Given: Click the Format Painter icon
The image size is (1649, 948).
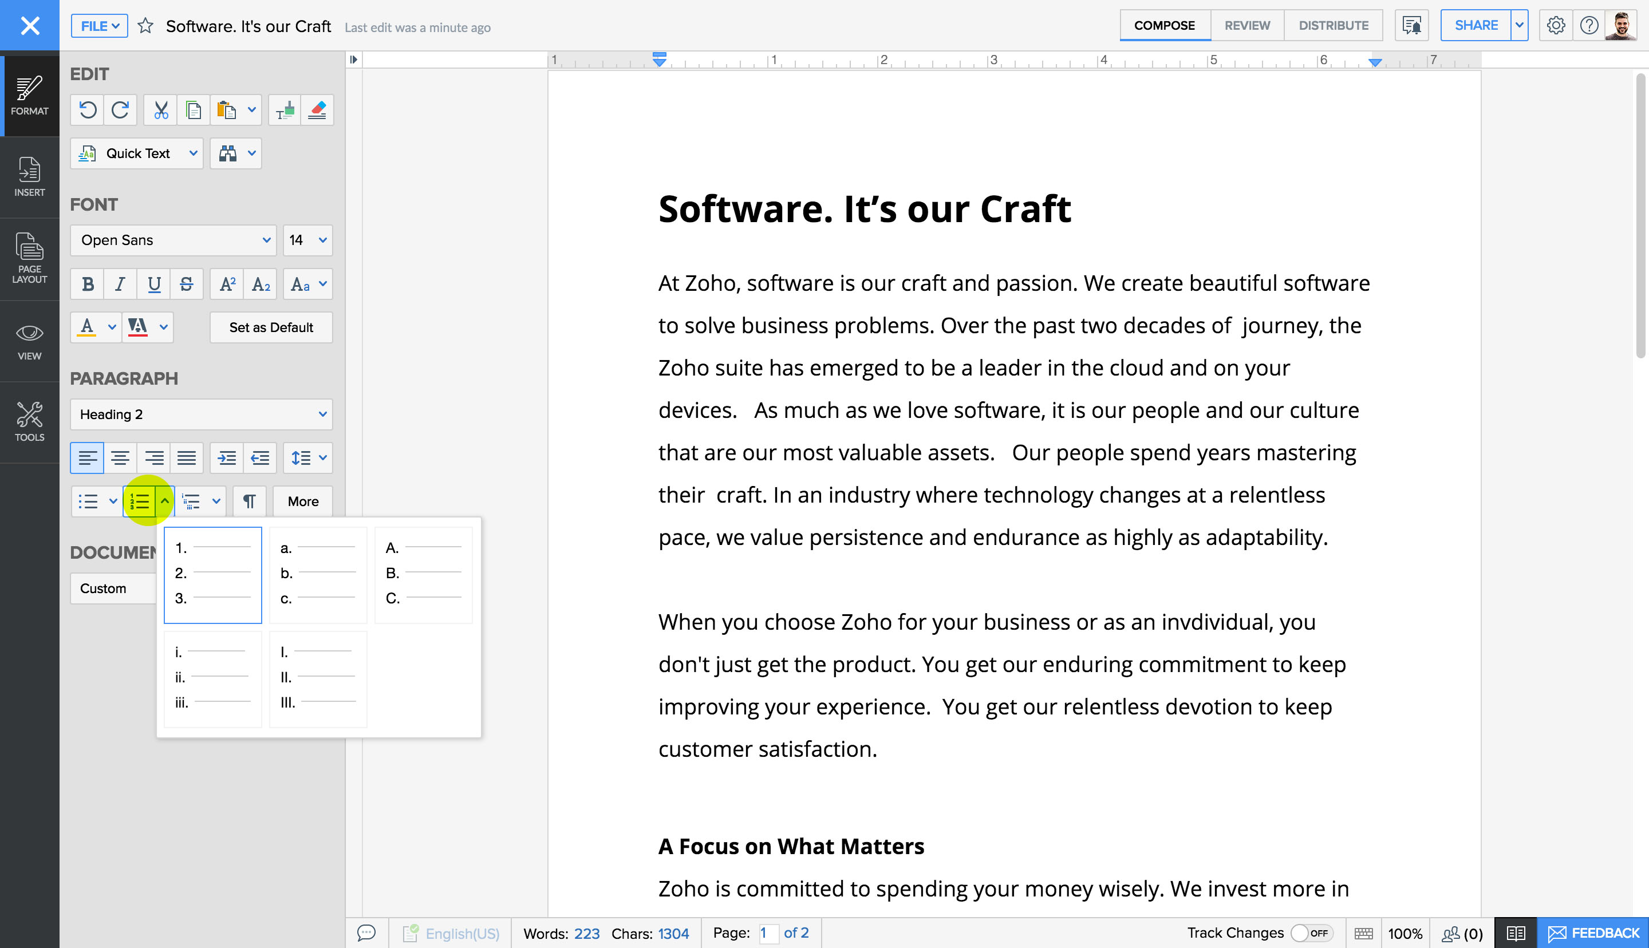Looking at the screenshot, I should [285, 110].
